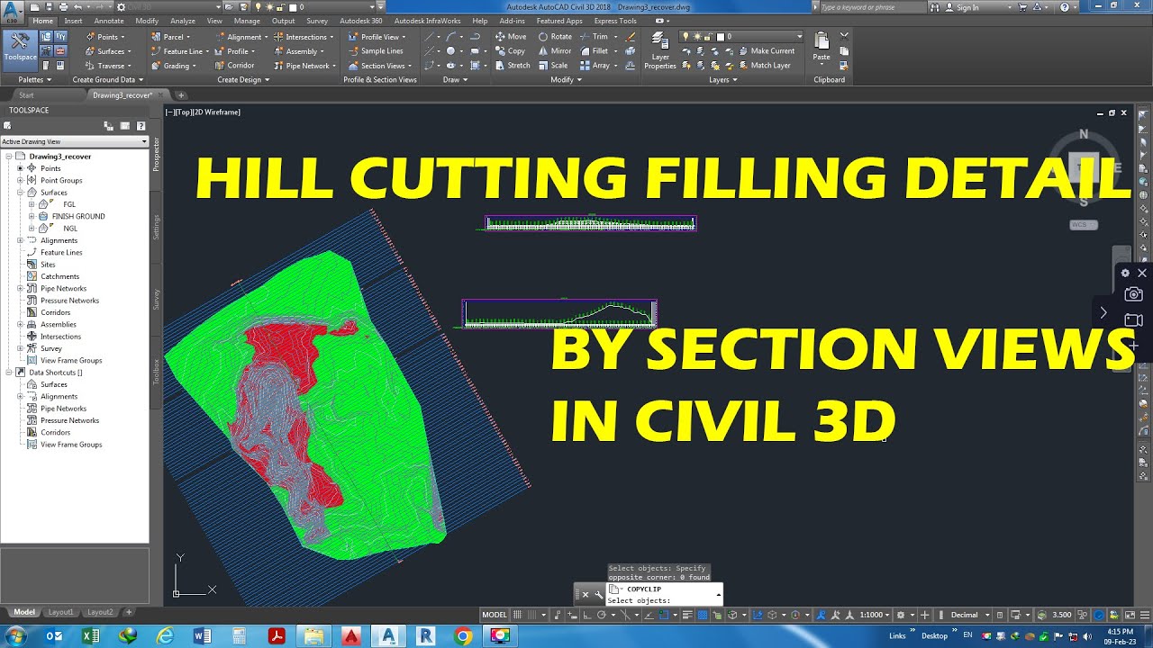Viewport: 1153px width, 648px height.
Task: Open customization wrench on command line
Action: click(599, 594)
